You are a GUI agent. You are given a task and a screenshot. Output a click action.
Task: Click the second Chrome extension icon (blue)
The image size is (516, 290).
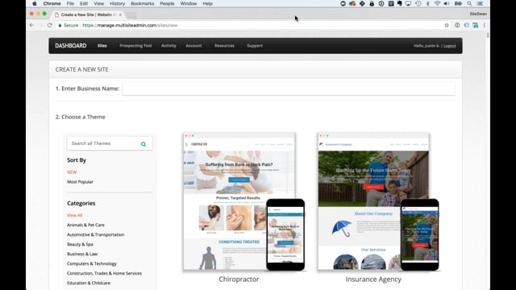tap(466, 25)
